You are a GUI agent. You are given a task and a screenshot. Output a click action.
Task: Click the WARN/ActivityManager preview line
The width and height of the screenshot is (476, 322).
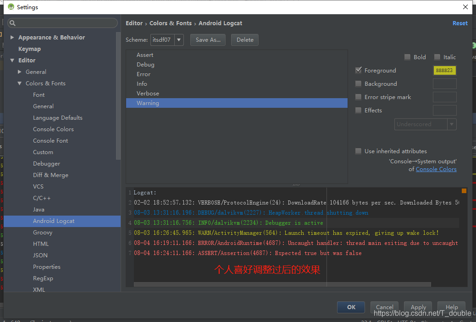pyautogui.click(x=286, y=233)
